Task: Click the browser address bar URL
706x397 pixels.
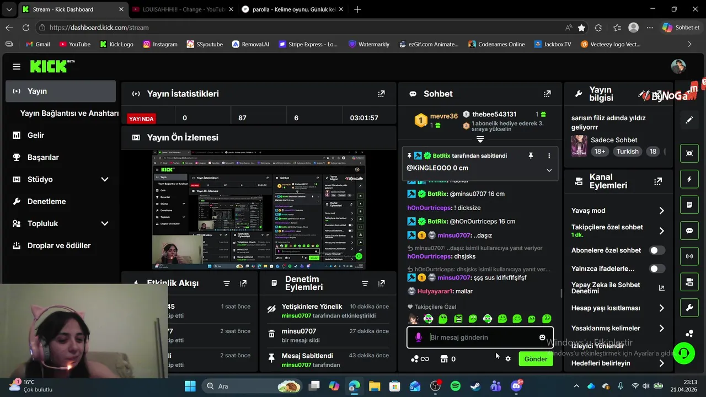Action: click(99, 28)
